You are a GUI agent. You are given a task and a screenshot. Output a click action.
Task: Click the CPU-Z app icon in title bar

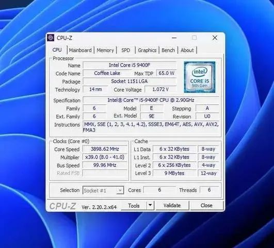[x=51, y=38]
